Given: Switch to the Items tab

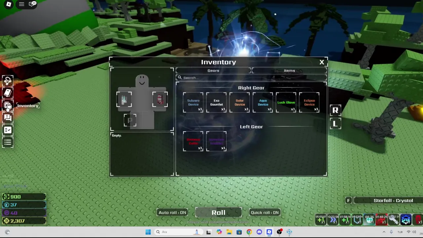Looking at the screenshot, I should point(289,70).
